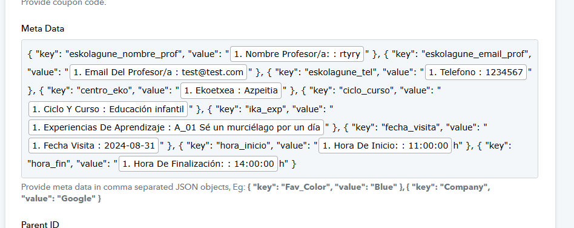Select the Fecha Visita 2024-08-31 tag
This screenshot has width=574, height=228.
[x=93, y=146]
